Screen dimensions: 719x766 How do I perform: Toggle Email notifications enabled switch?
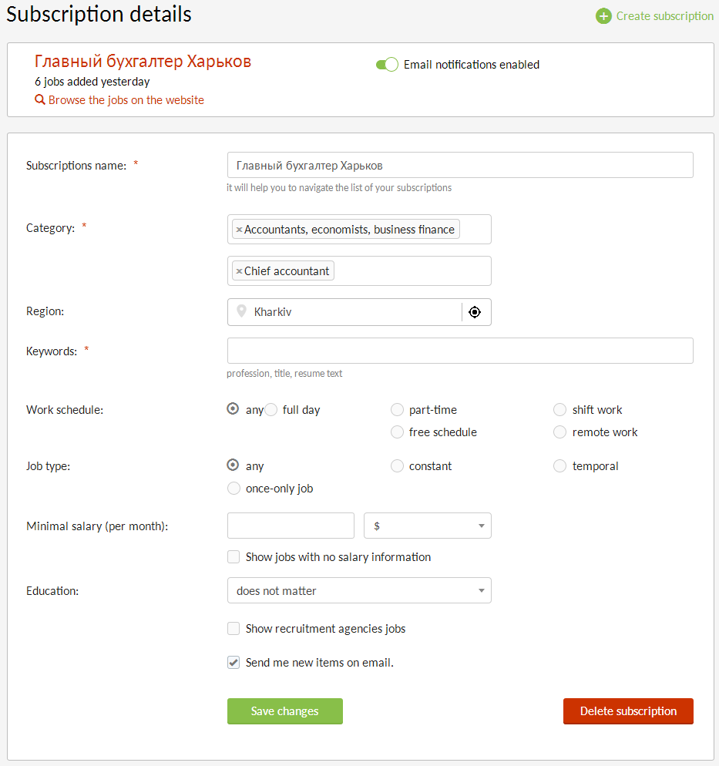point(387,65)
